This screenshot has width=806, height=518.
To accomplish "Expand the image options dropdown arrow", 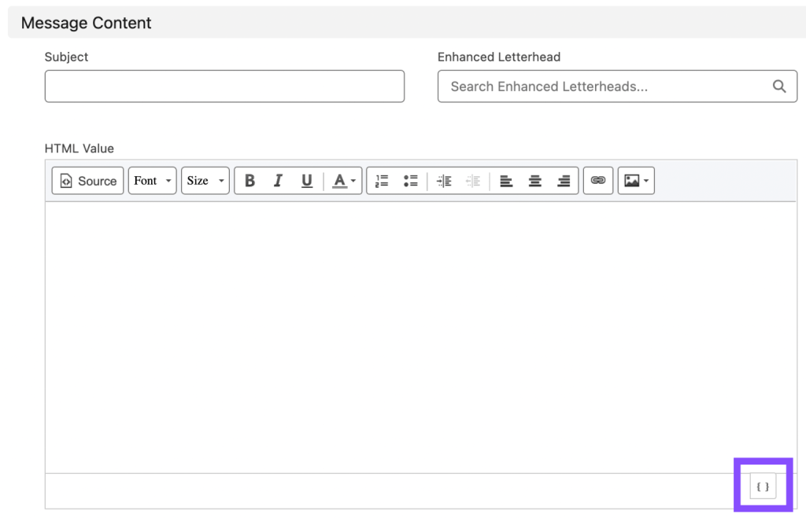I will coord(645,180).
